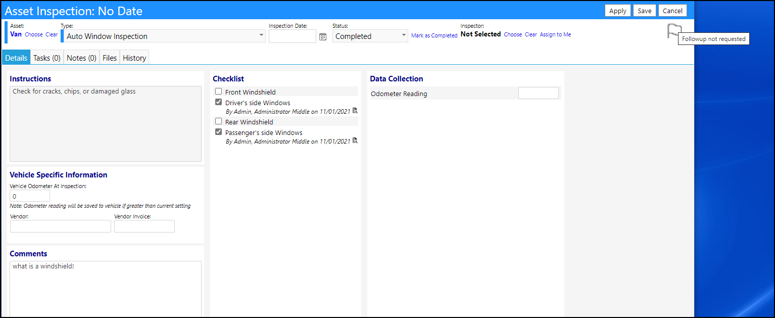775x318 pixels.
Task: Click the Asset Inspection: No Date title
Action: (74, 11)
